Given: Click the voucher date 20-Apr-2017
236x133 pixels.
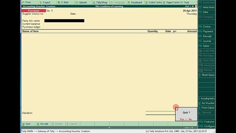Looking at the screenshot, I should (x=190, y=11).
